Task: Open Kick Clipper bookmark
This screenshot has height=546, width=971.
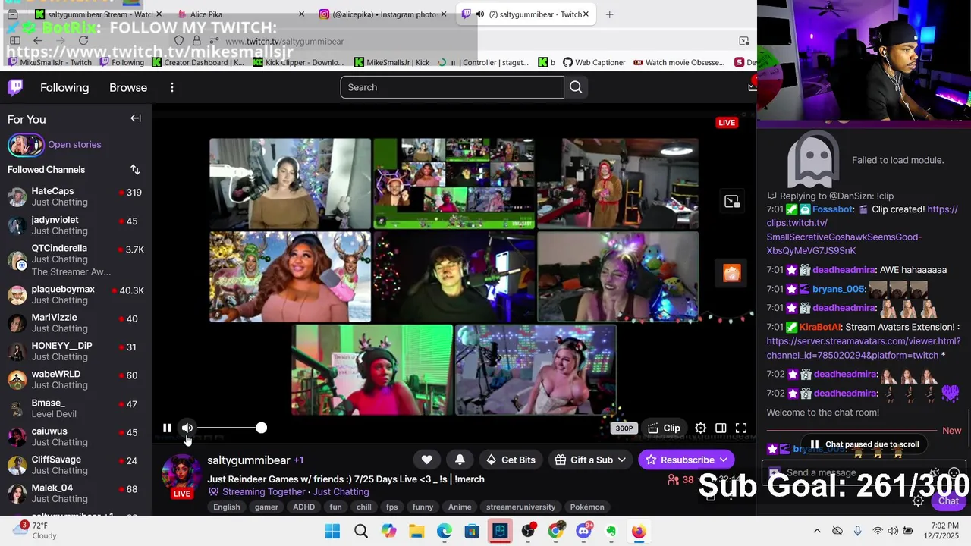Action: 299,63
